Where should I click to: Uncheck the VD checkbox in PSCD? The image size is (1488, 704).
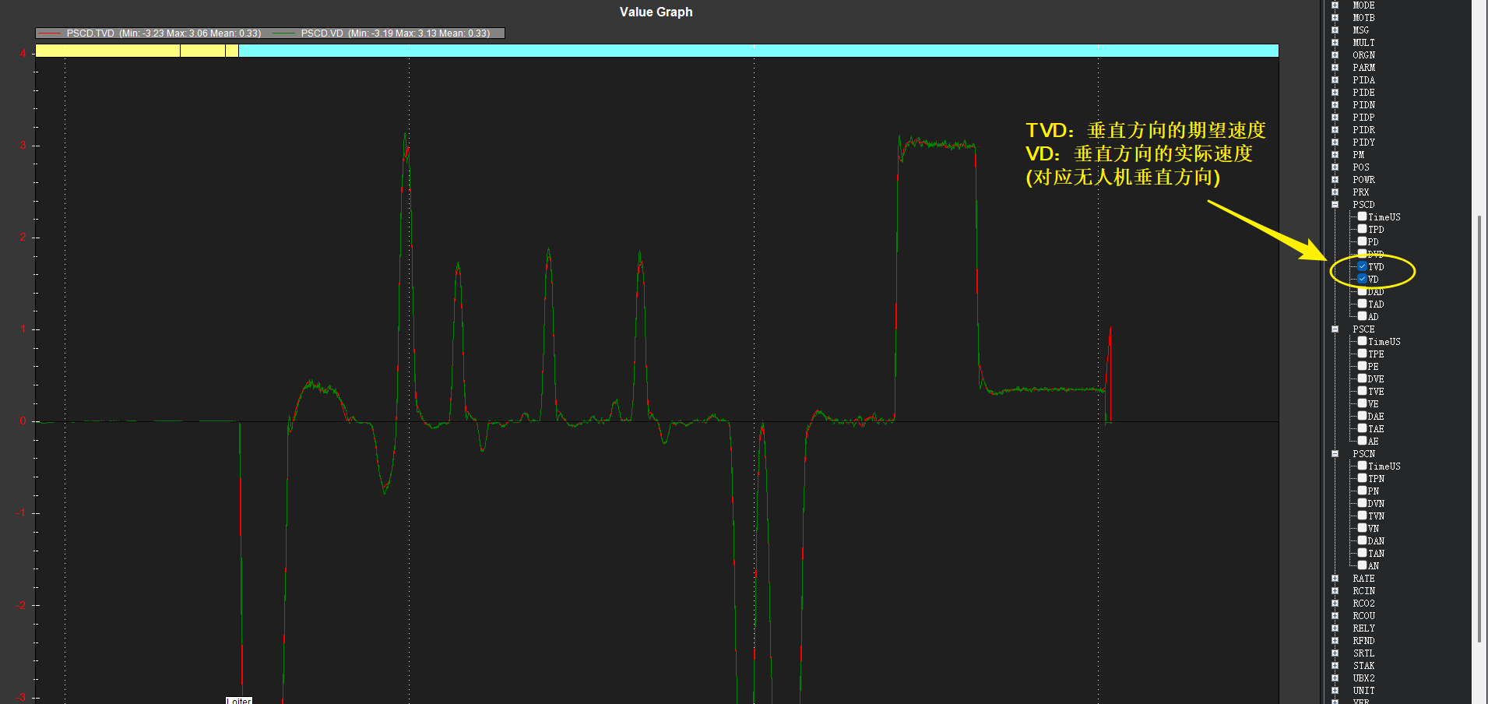(x=1362, y=279)
